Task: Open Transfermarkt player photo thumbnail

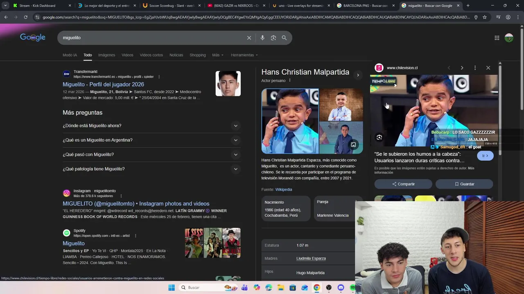Action: (228, 84)
